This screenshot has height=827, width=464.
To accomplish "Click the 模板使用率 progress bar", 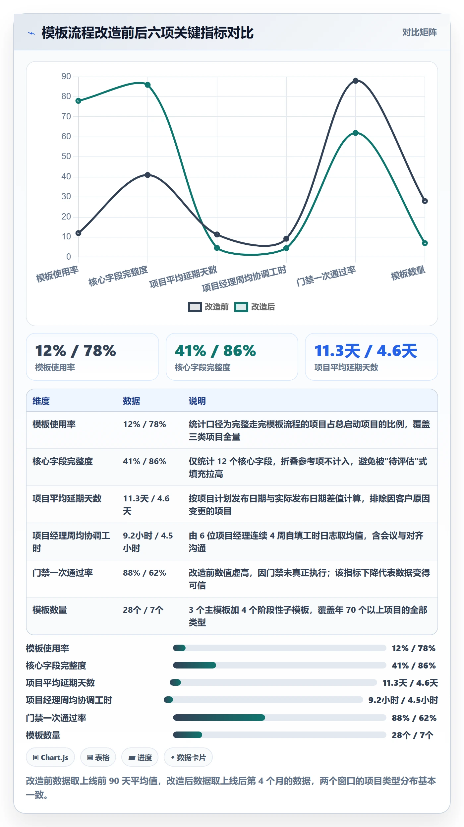I will [279, 648].
